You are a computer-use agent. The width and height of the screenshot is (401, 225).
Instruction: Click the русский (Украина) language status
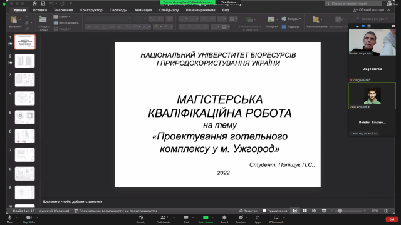point(55,211)
